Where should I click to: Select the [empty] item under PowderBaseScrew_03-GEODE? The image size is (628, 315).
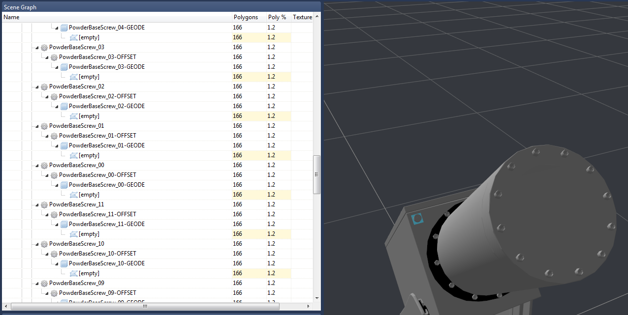(x=89, y=77)
